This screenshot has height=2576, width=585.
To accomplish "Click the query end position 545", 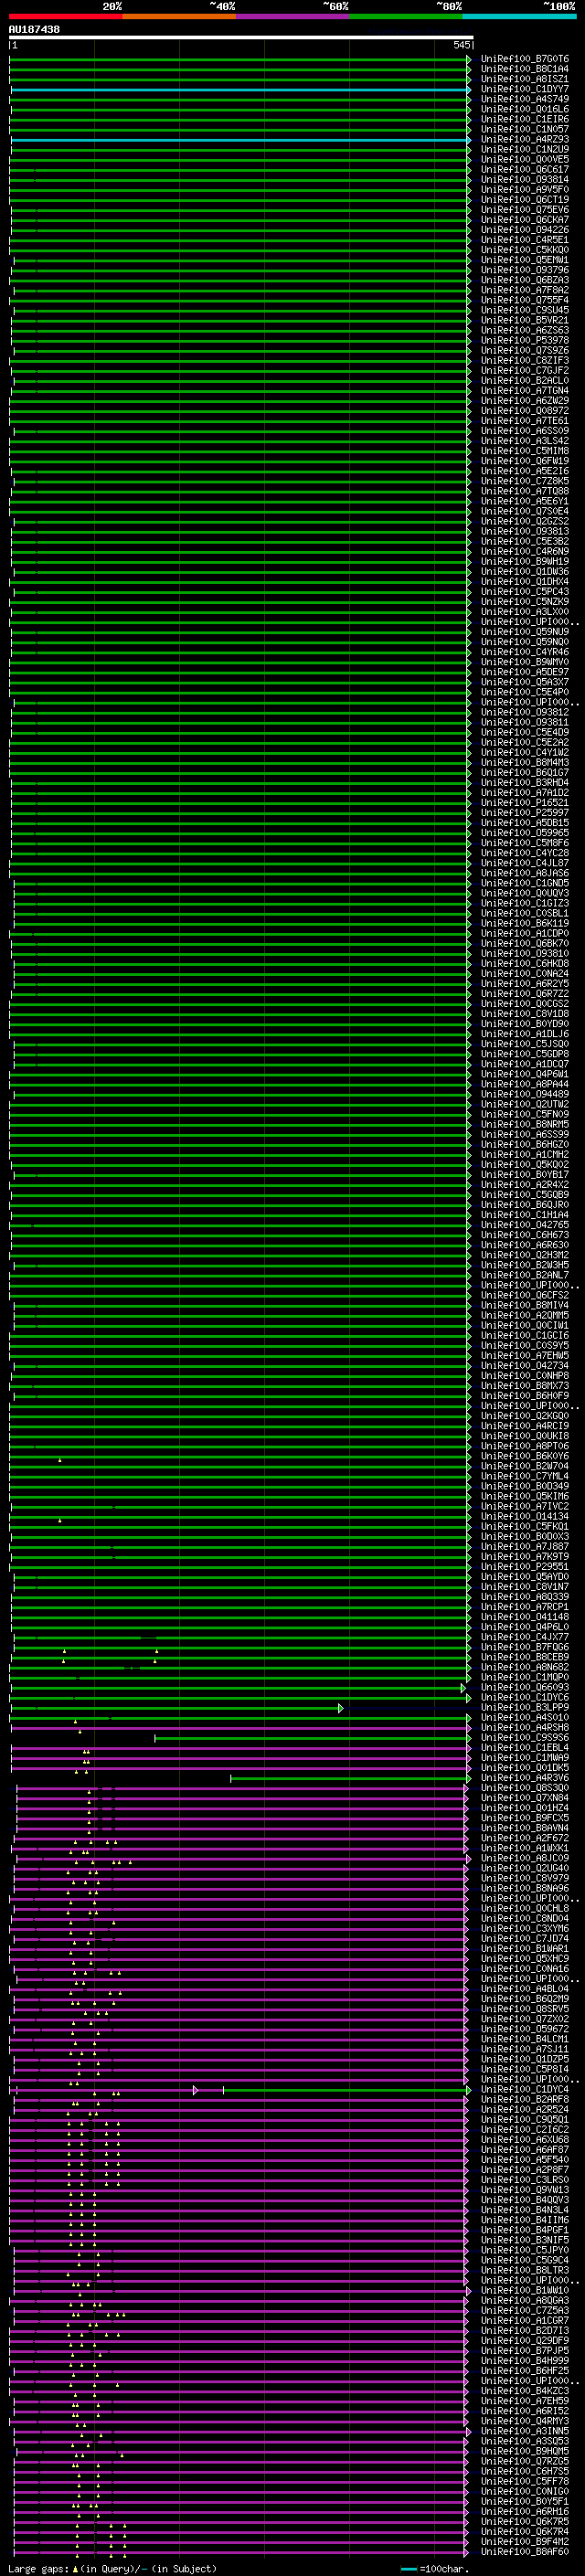I will point(461,45).
